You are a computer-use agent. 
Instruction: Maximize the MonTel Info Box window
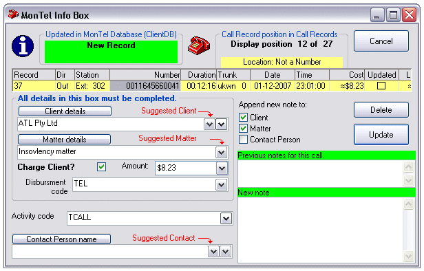[x=393, y=15]
